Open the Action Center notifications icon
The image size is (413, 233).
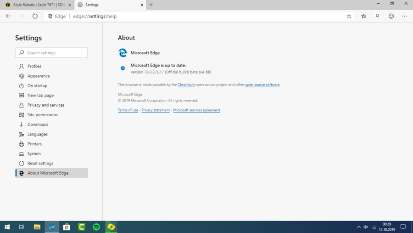coord(403,227)
